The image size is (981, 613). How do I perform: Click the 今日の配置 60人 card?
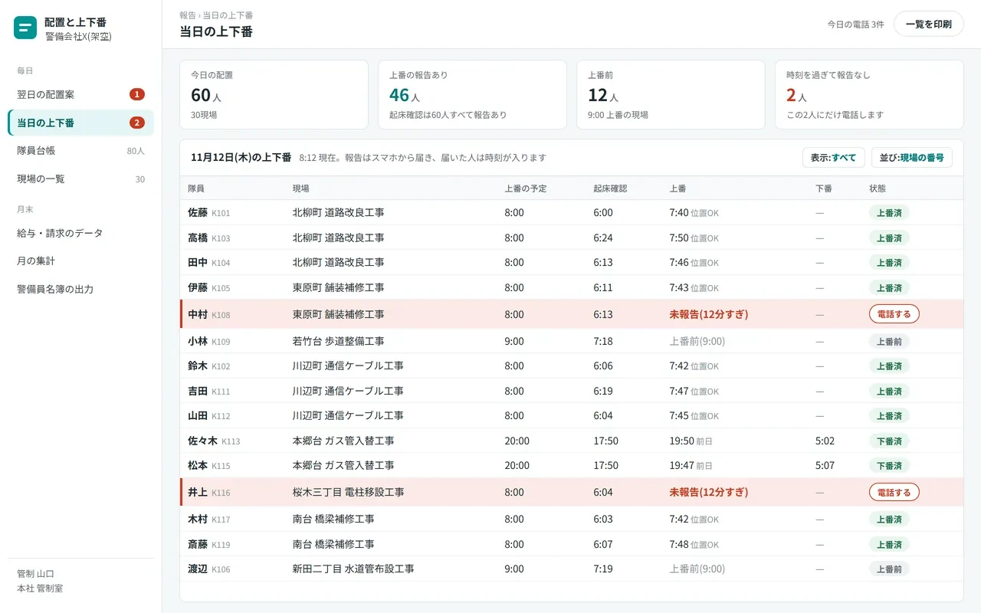274,95
